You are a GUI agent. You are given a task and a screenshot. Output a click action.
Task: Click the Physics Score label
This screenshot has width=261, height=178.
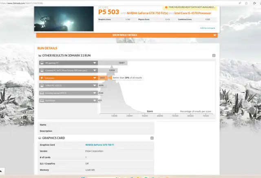point(144,20)
